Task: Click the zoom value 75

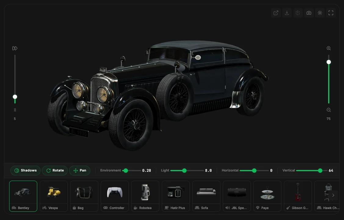Action: [x=328, y=119]
